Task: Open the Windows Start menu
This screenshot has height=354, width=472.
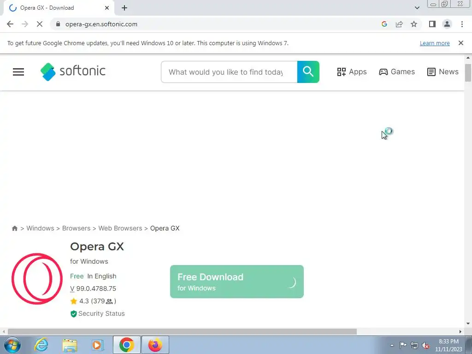Action: coord(12,345)
